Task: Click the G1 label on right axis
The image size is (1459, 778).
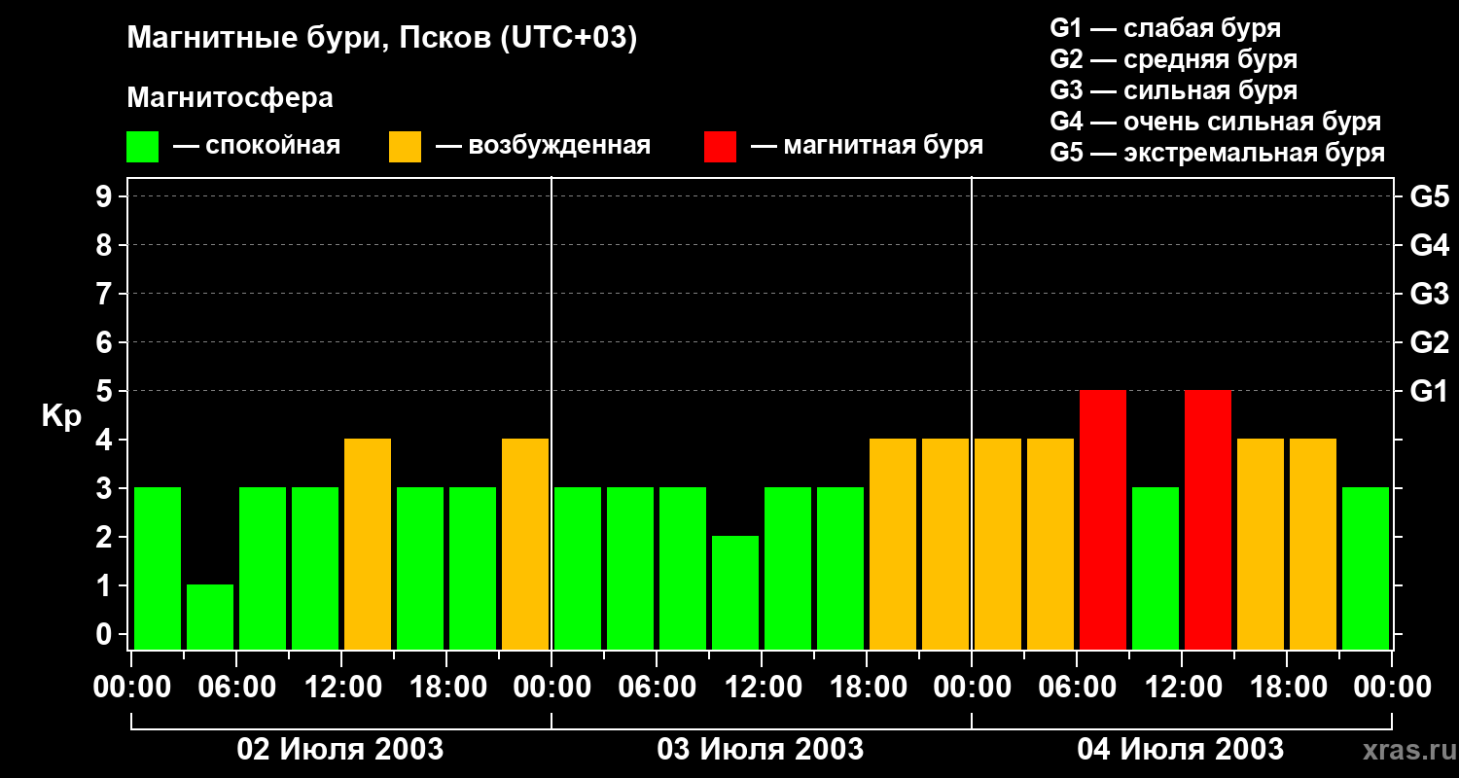Action: tap(1429, 391)
